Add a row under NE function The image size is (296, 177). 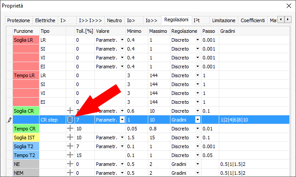70,164
